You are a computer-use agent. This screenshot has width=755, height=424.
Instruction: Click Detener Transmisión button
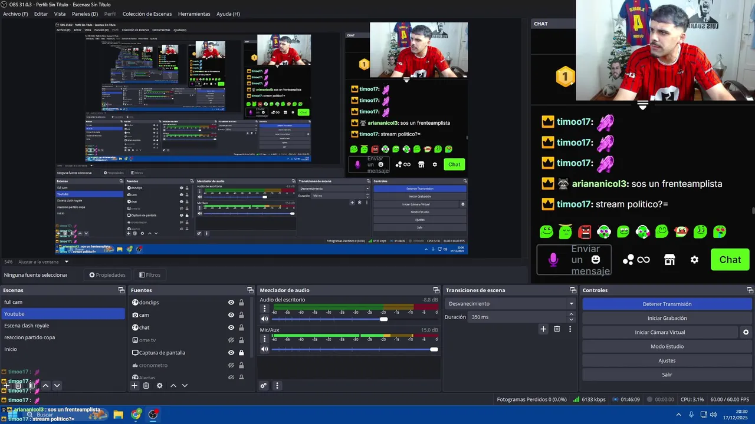pyautogui.click(x=667, y=304)
